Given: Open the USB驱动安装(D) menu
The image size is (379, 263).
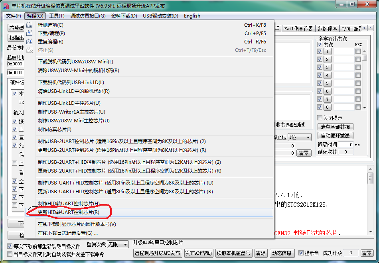Looking at the screenshot, I should (x=160, y=16).
